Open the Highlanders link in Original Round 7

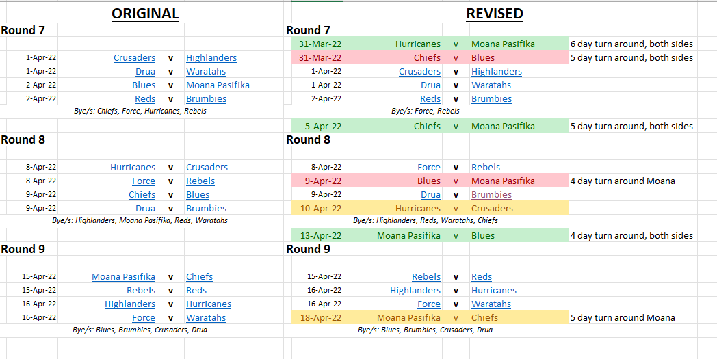pos(211,58)
